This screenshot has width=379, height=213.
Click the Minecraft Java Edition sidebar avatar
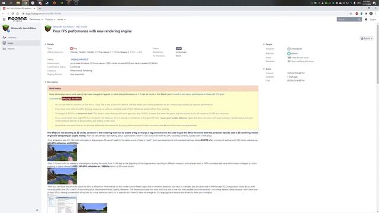coord(6,28)
